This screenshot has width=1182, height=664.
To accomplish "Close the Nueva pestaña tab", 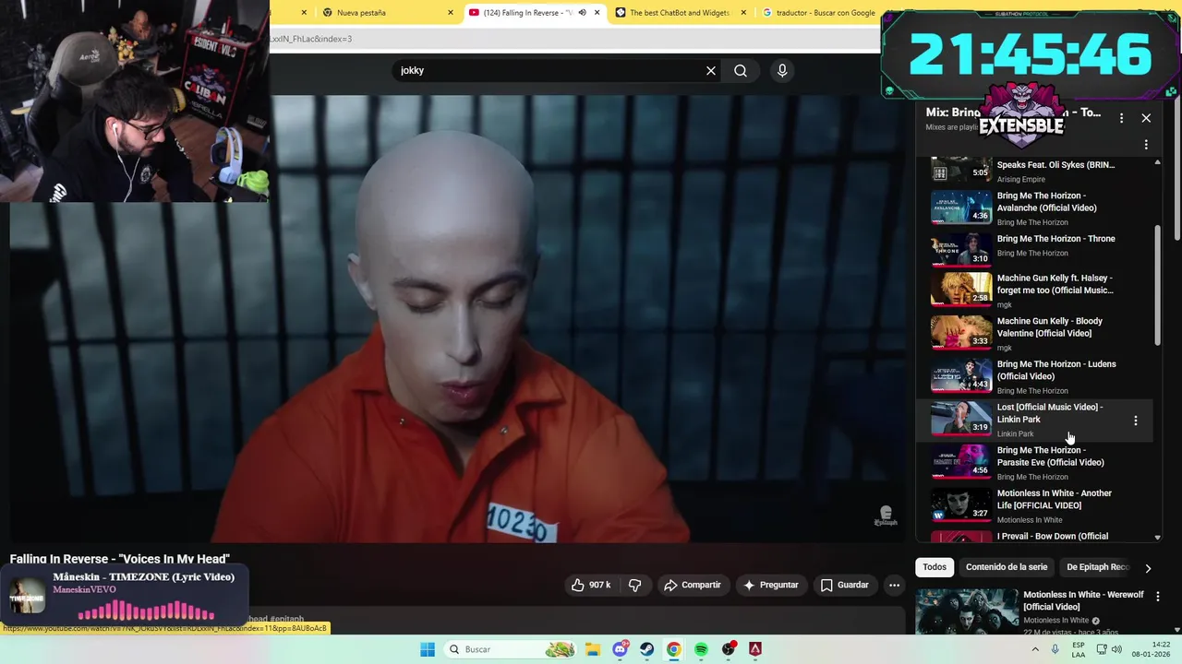I will (x=451, y=13).
